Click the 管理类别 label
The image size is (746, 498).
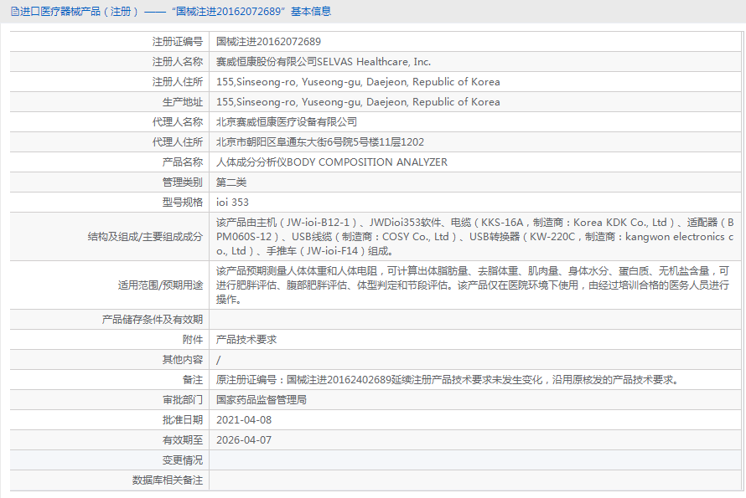coord(183,182)
